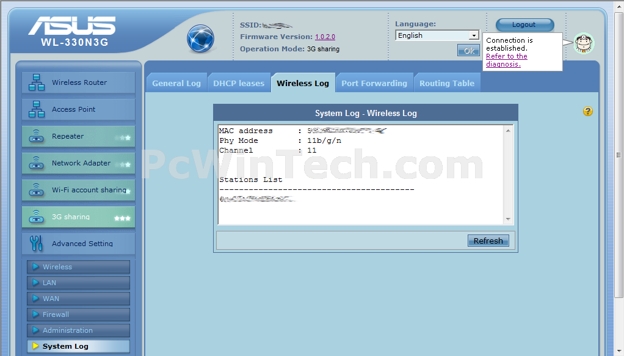Open the Routing Table tab
624x356 pixels.
click(447, 83)
